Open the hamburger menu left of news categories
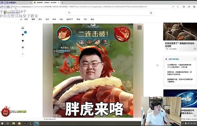197x126 pixels. pos(21,19)
